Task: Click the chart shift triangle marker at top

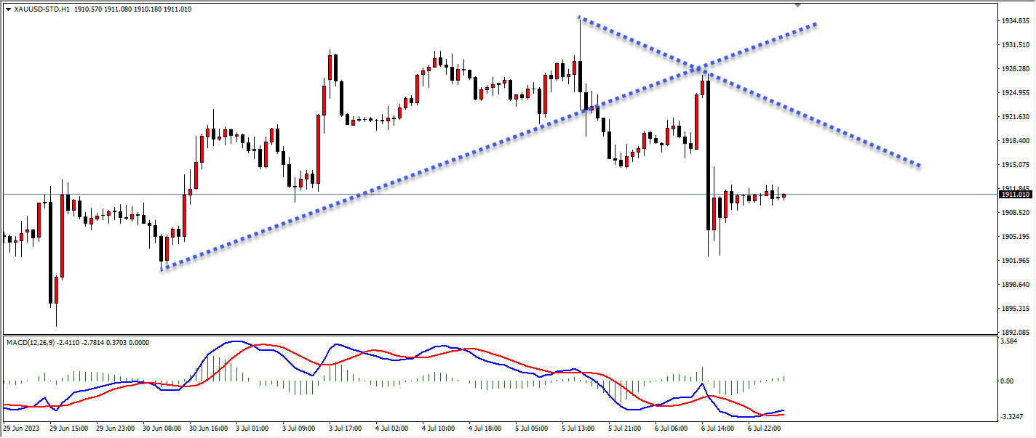Action: pos(798,5)
